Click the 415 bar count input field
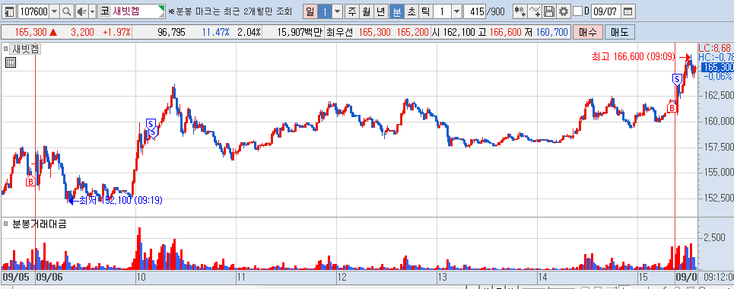 [474, 11]
